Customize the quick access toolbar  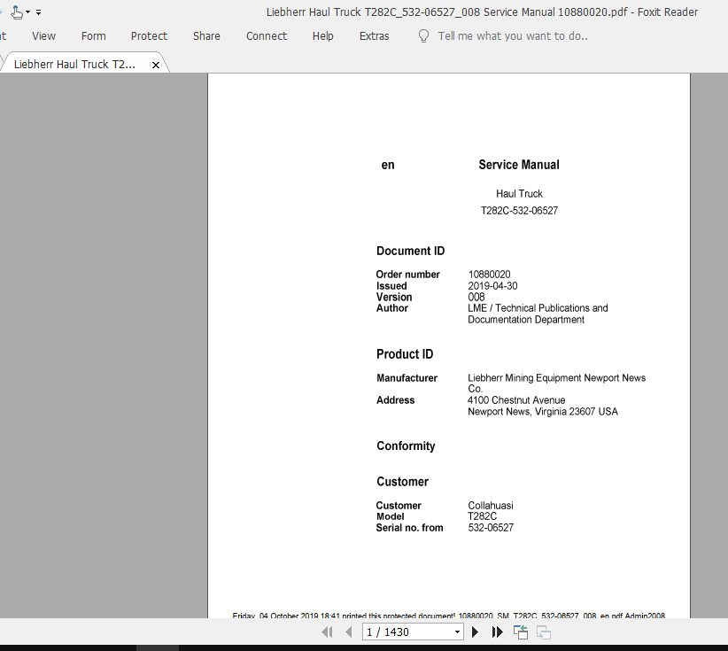pos(39,12)
